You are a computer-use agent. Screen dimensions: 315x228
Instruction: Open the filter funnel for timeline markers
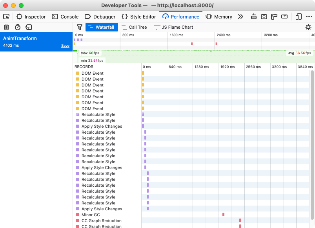click(79, 27)
